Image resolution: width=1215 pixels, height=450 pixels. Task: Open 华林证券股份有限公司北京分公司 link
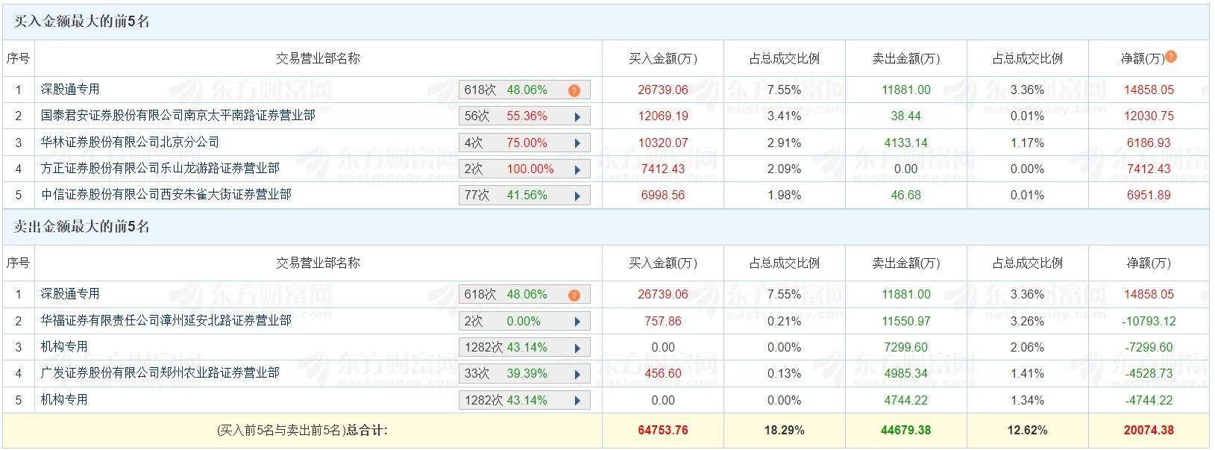(x=130, y=142)
